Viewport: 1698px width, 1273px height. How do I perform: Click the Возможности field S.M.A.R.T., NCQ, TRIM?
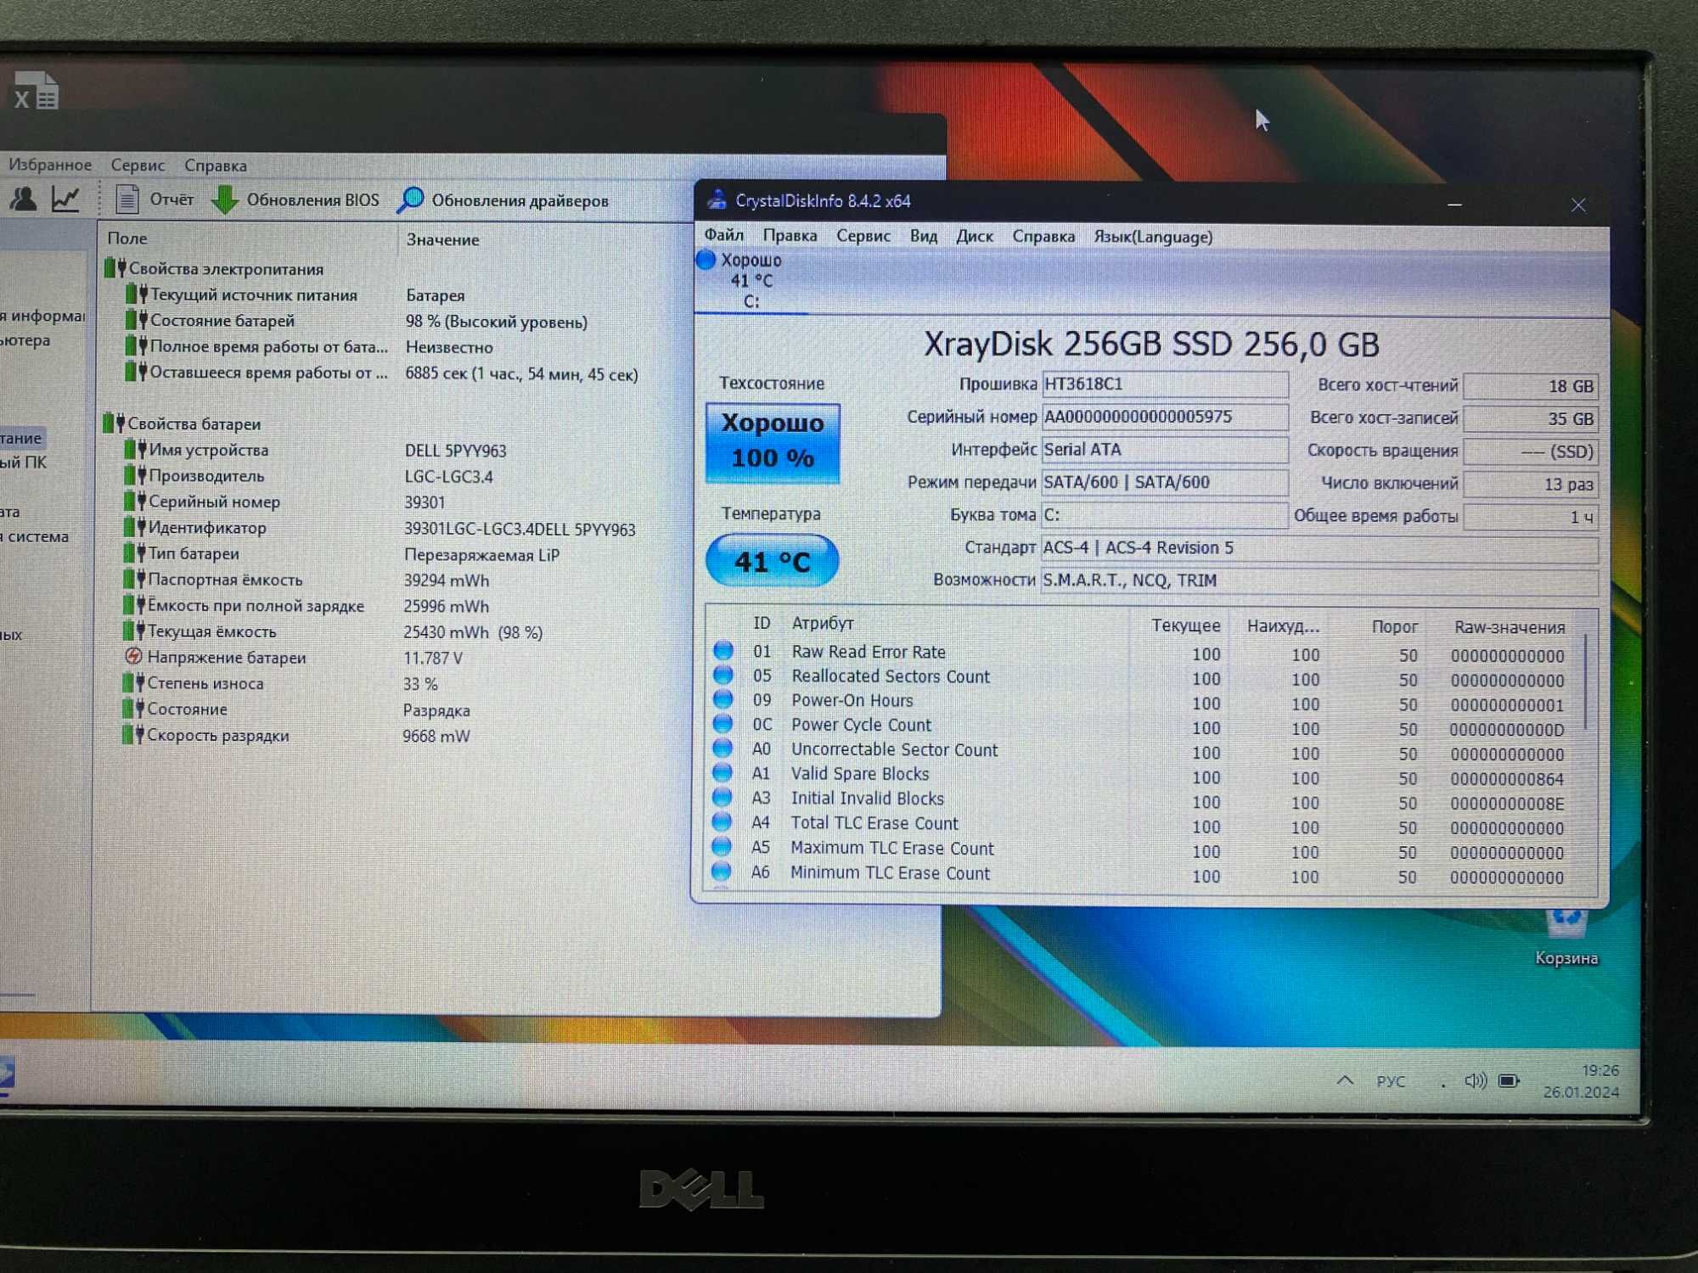pyautogui.click(x=1319, y=580)
